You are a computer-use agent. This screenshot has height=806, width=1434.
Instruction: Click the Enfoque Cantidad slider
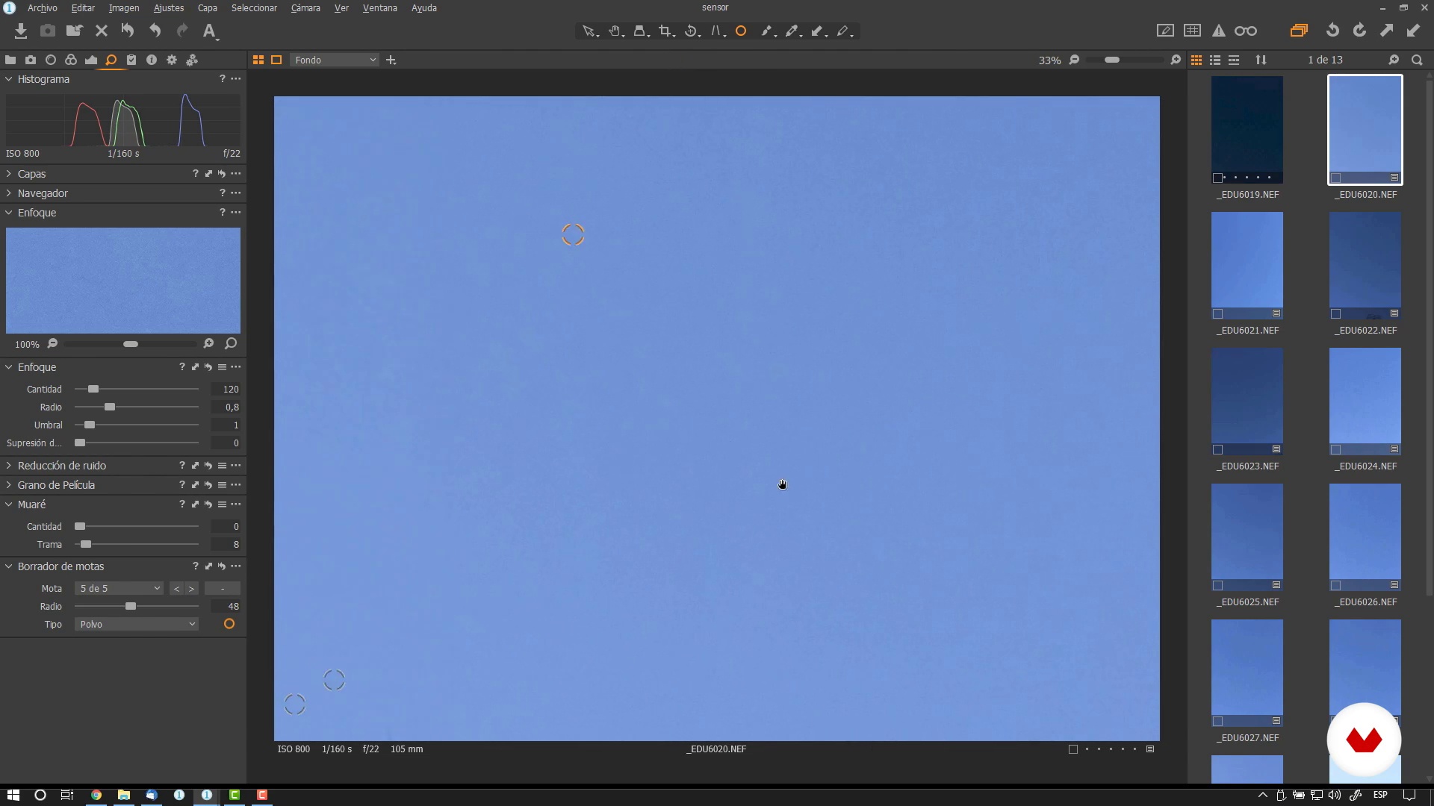point(137,389)
